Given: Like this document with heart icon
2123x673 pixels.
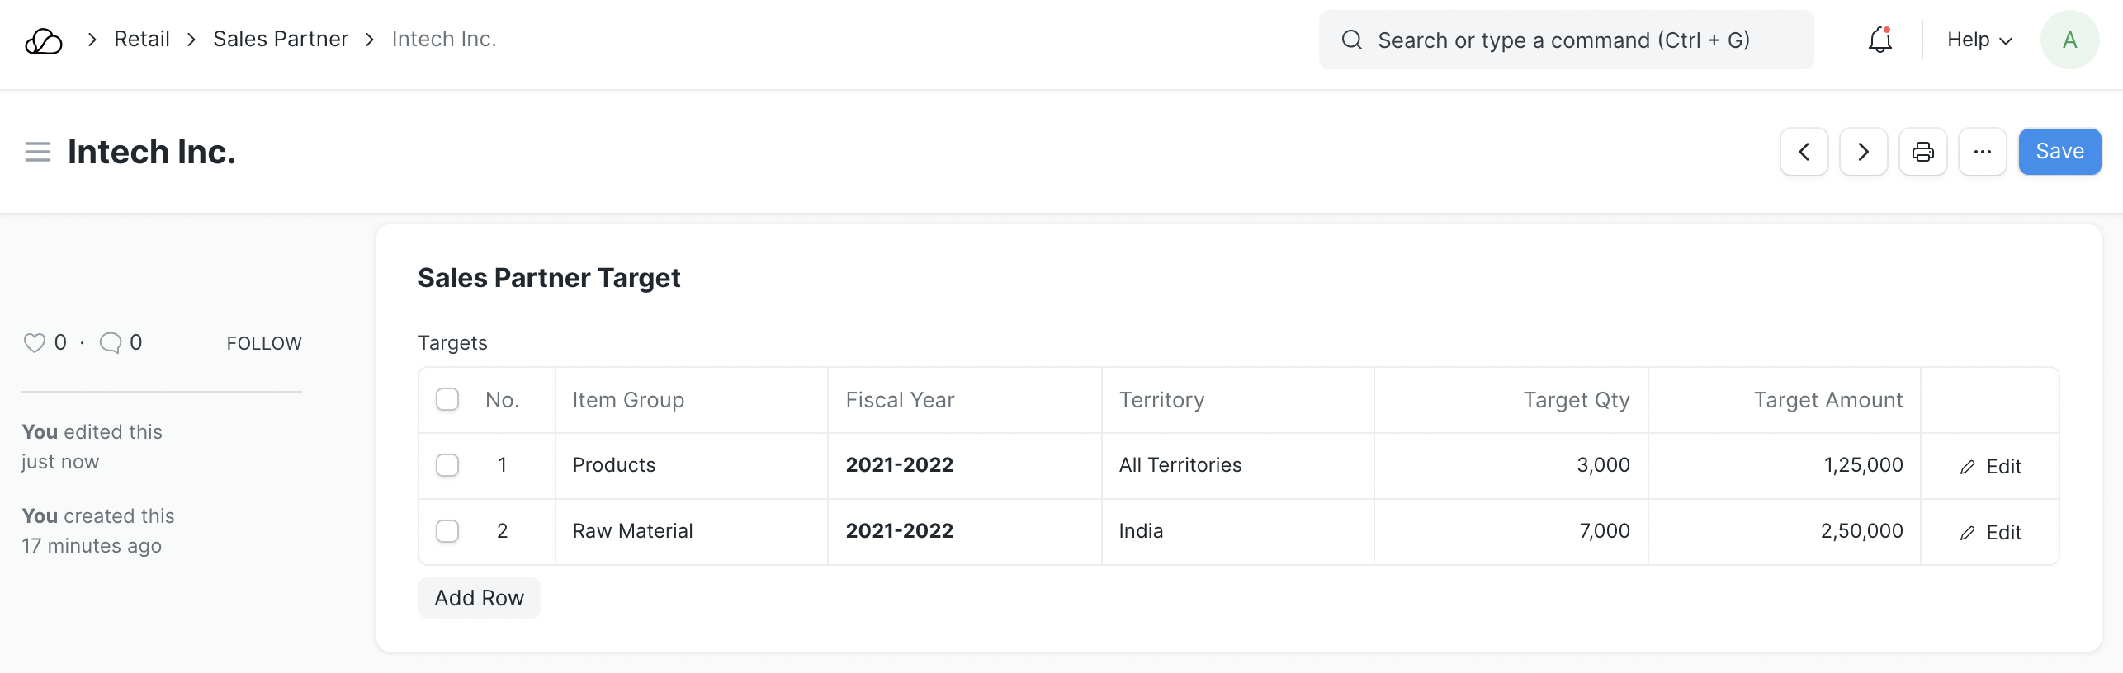Looking at the screenshot, I should pyautogui.click(x=35, y=342).
